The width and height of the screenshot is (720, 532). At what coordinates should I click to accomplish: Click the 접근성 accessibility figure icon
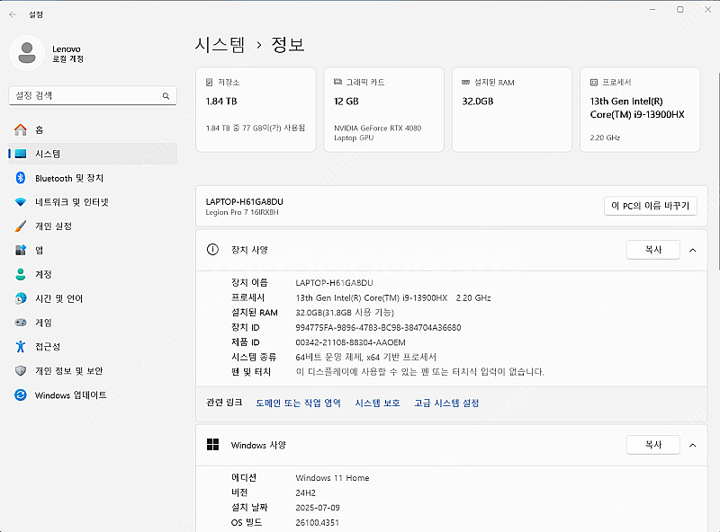(x=20, y=347)
